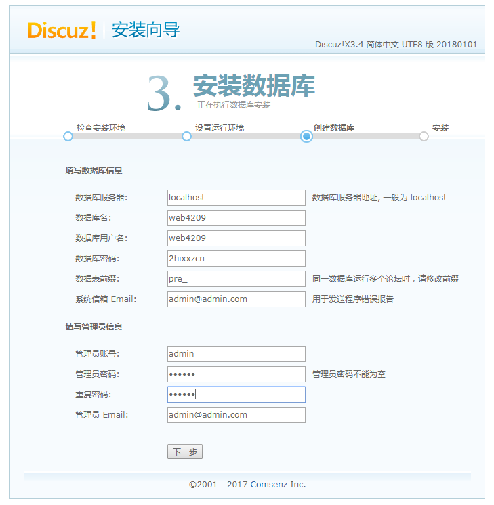494x505 pixels.
Task: Focus the 数据库服务器 localhost field
Action: tap(236, 198)
